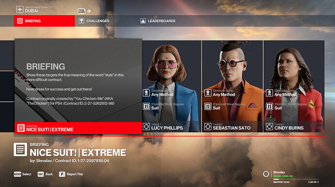Click document icon in red Nice Suit bar

tap(21, 128)
